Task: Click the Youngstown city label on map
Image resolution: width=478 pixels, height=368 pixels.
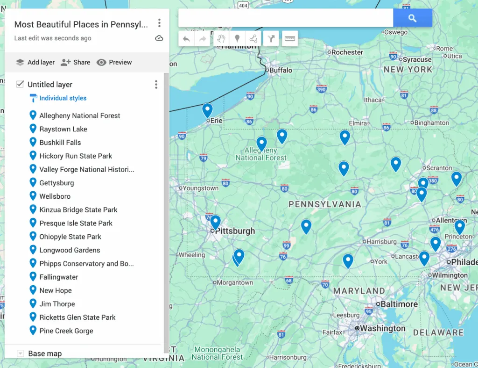Action: 201,188
